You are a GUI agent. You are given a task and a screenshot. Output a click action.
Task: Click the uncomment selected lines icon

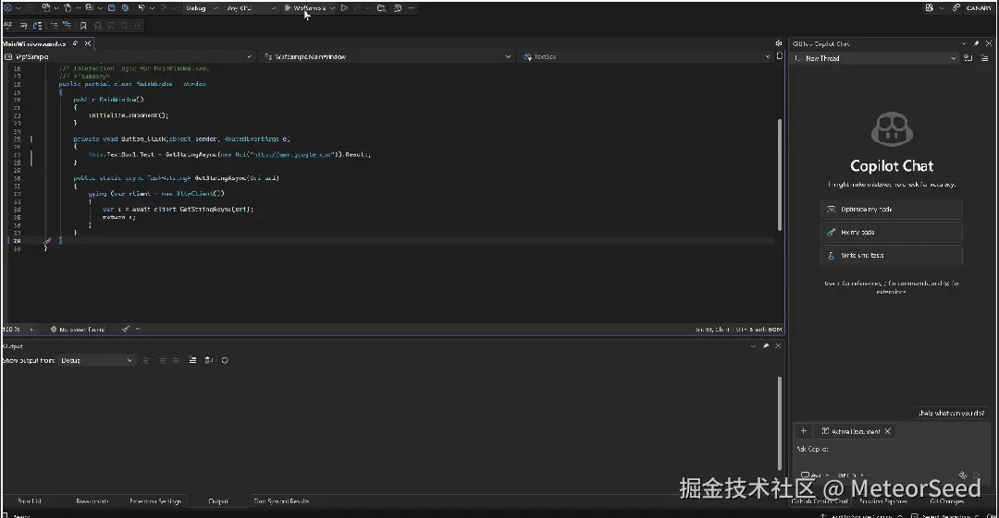pyautogui.click(x=67, y=26)
